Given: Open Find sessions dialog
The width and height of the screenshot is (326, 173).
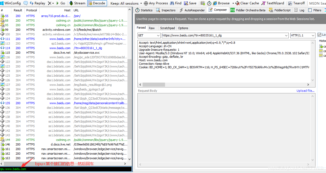Looking at the screenshot, I should pos(176,3).
